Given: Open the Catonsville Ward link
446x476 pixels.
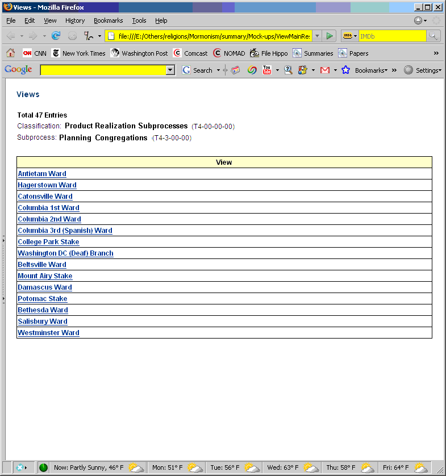Looking at the screenshot, I should [45, 197].
